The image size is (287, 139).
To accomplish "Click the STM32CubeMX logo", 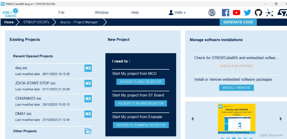I will 10,13.
